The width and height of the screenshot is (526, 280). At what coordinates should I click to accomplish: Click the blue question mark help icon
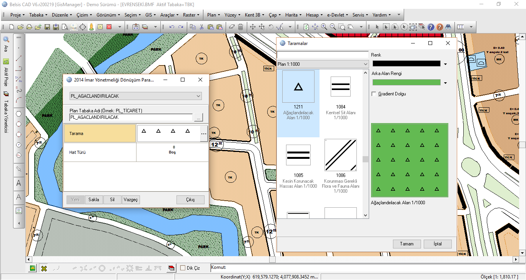(x=431, y=27)
